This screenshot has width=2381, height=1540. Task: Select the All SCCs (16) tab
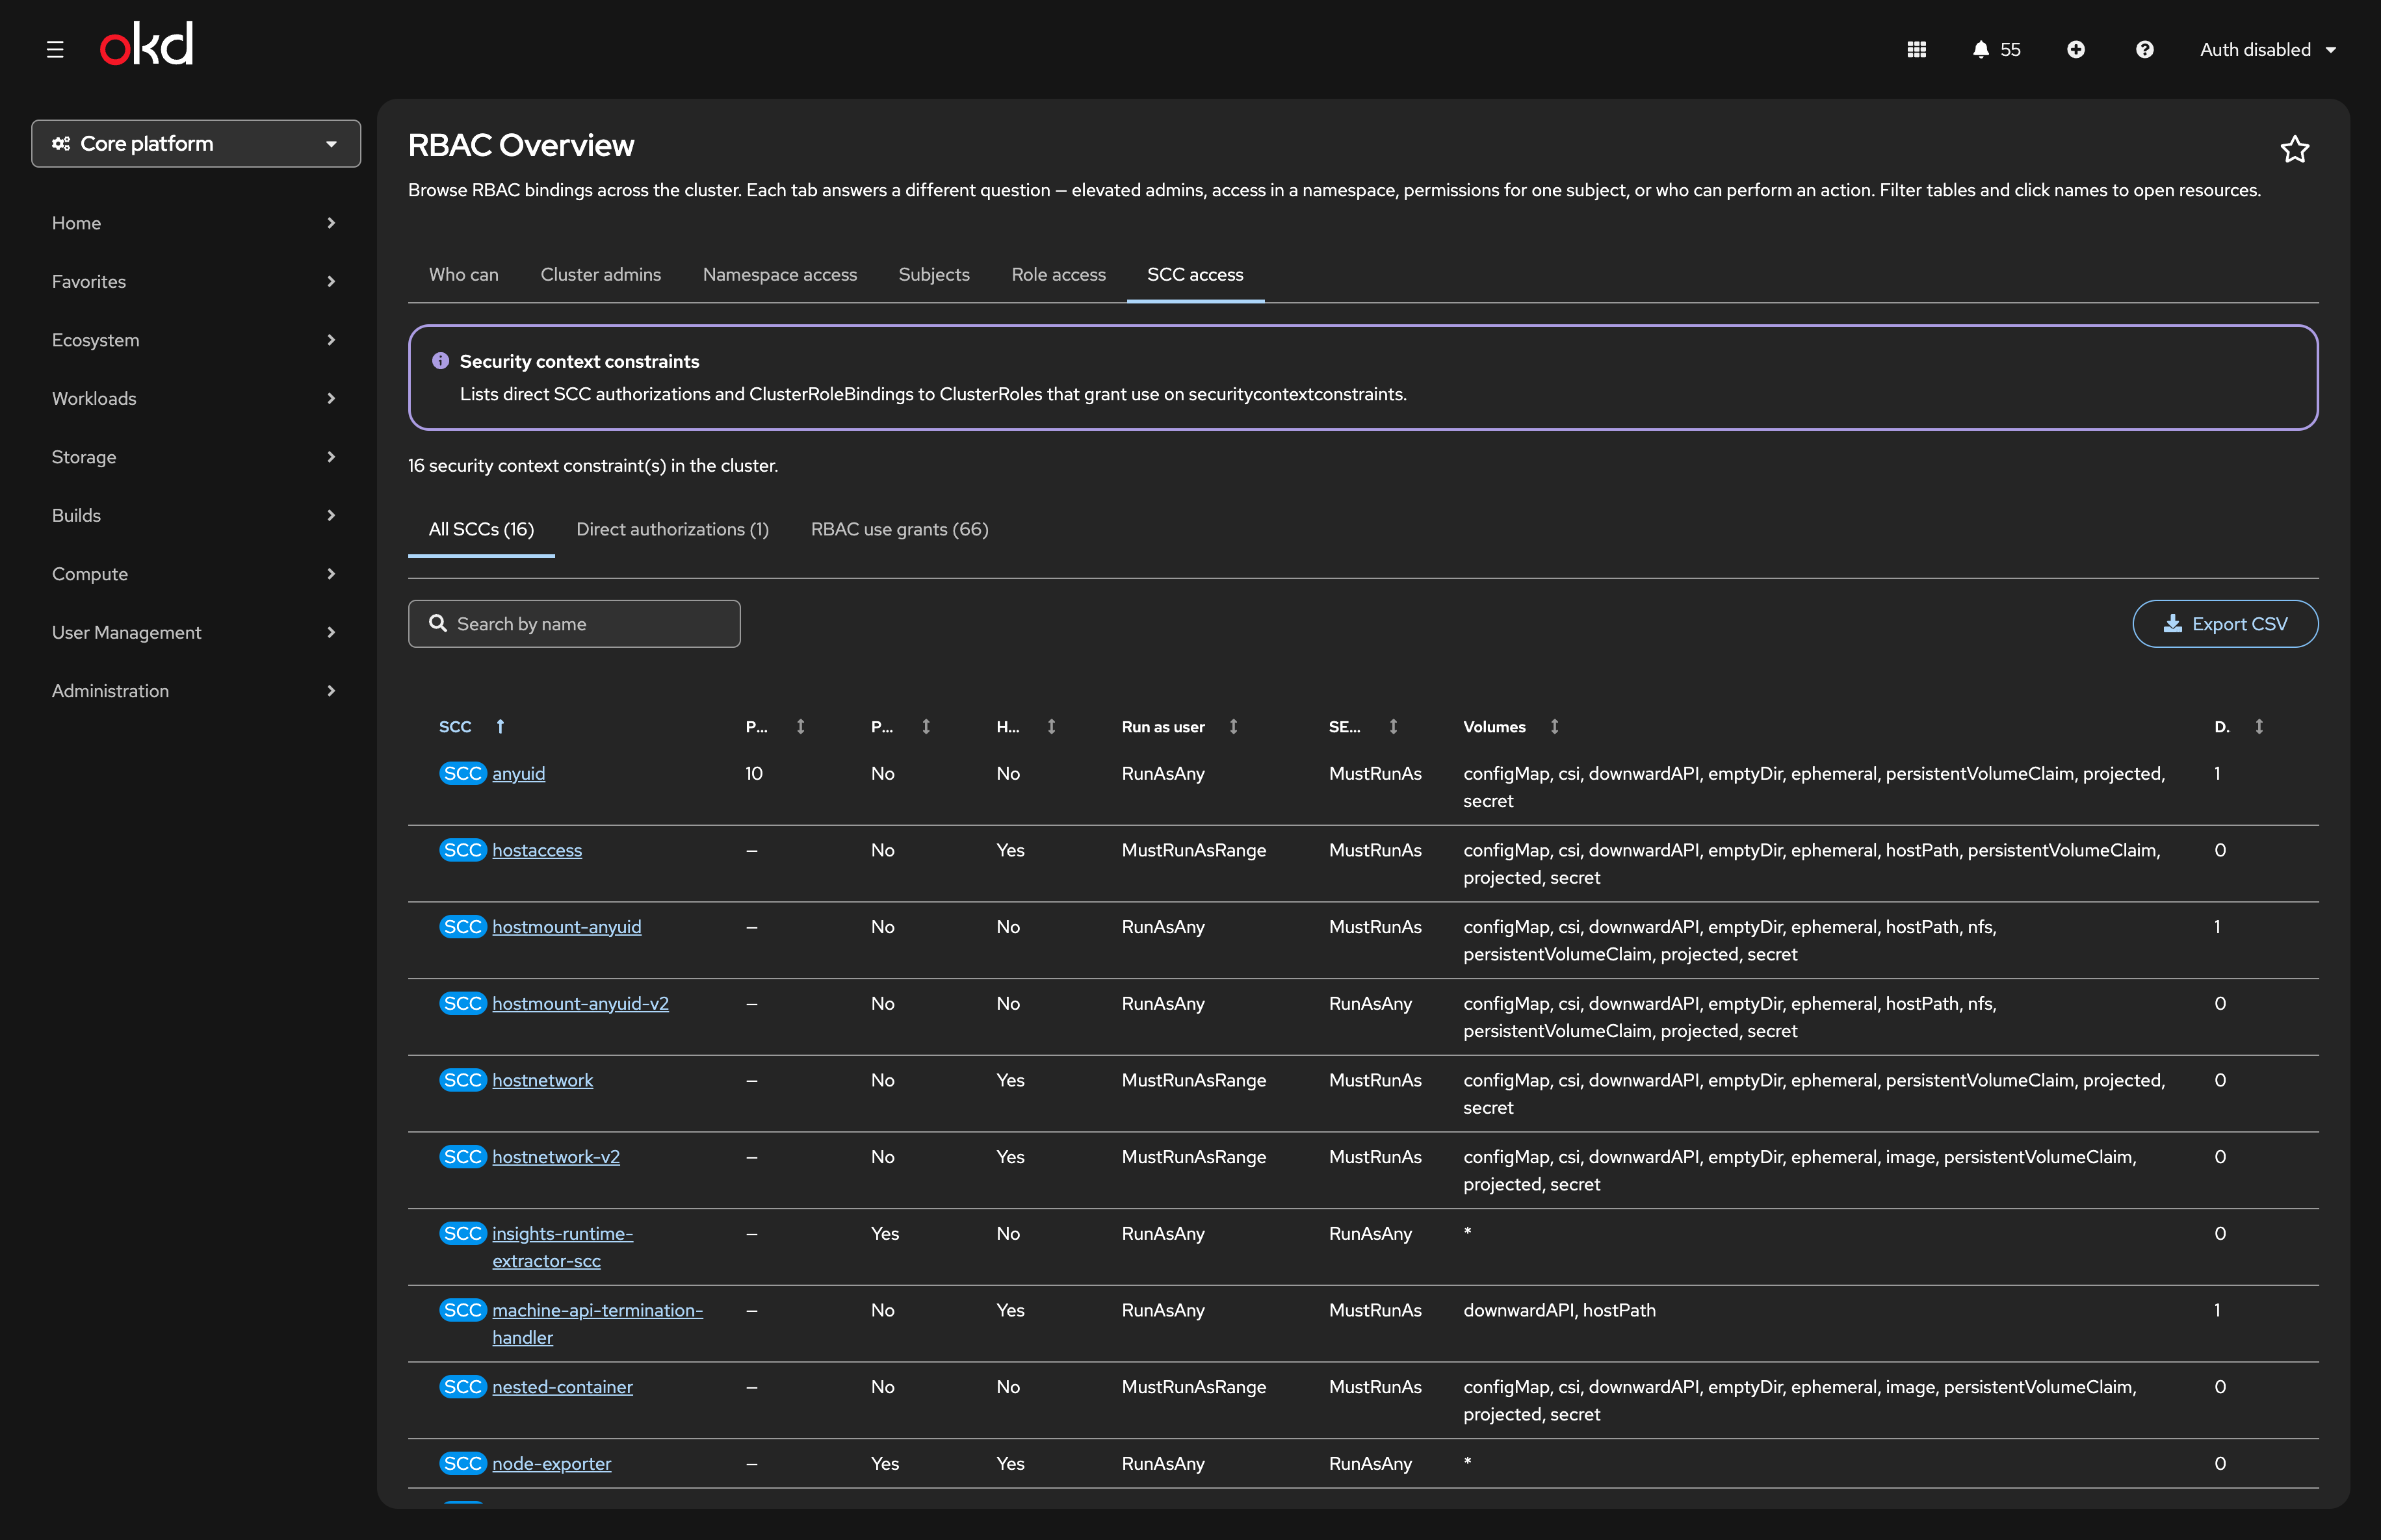481,529
